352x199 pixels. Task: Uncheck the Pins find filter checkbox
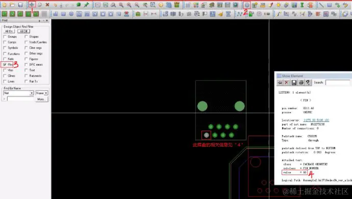[5, 64]
